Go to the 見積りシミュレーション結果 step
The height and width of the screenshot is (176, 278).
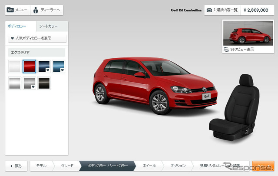[220, 166]
